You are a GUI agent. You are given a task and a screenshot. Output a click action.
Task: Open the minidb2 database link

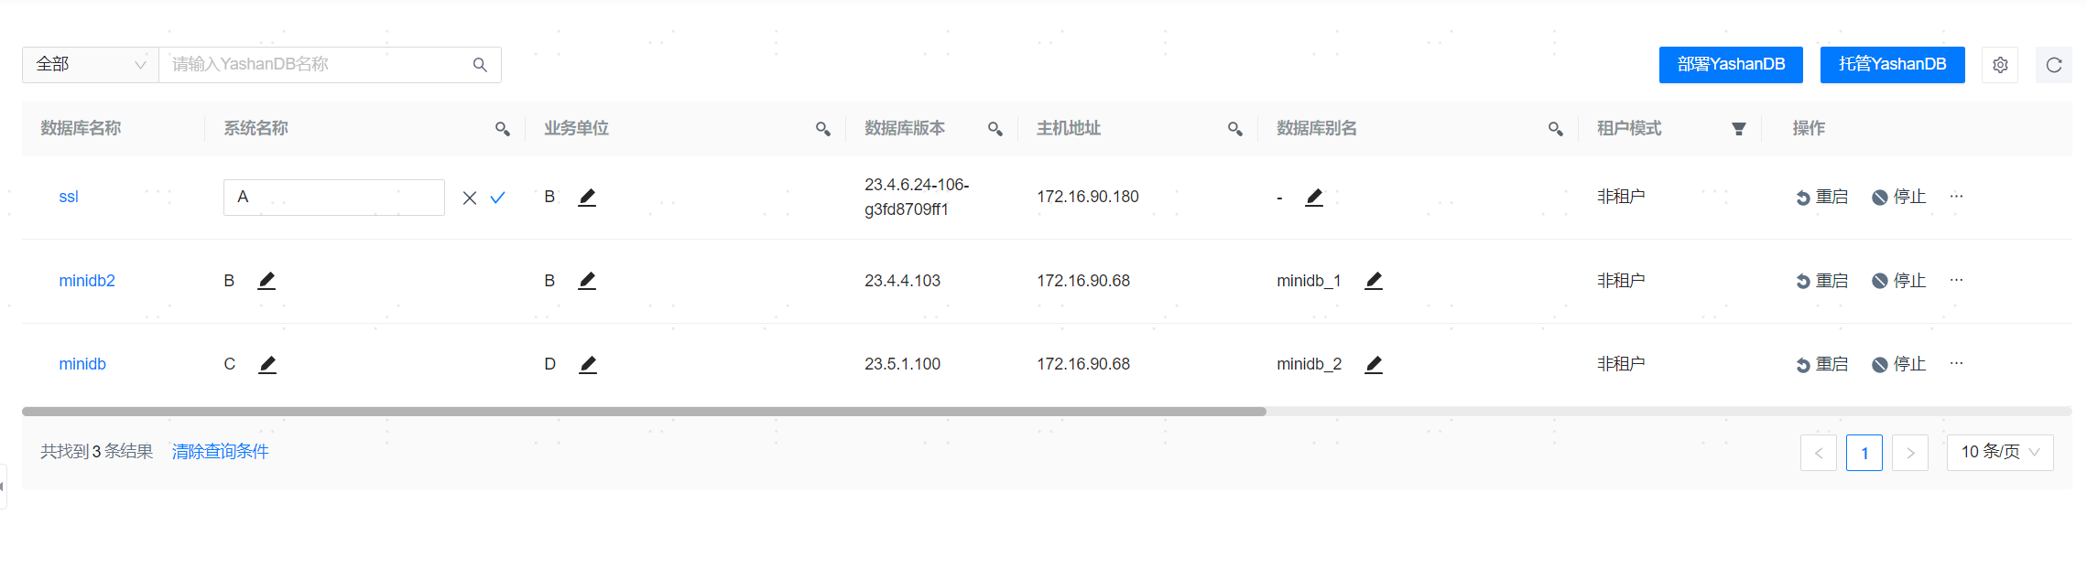(87, 281)
